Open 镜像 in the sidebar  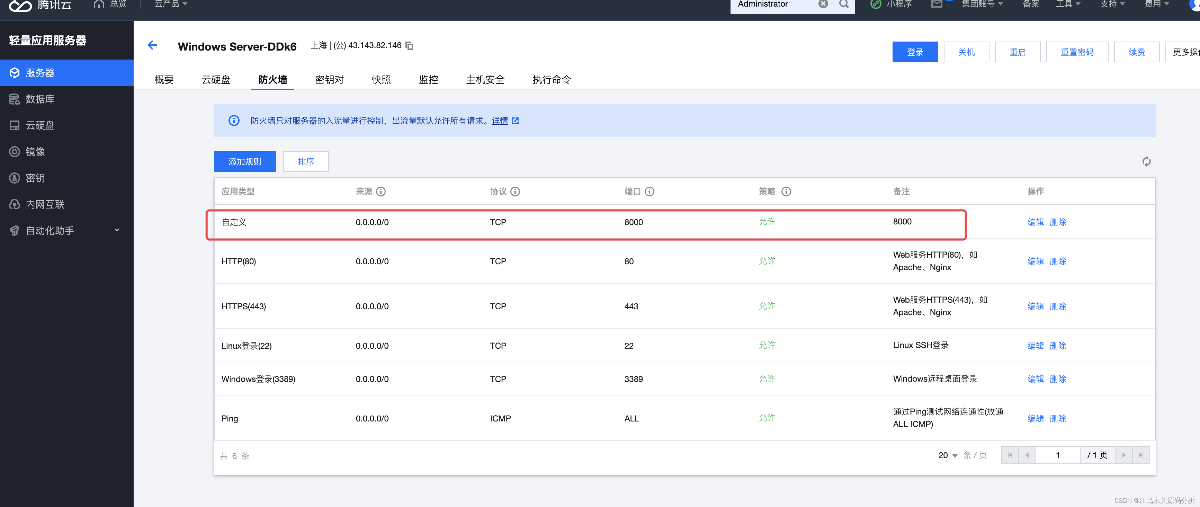tap(66, 151)
